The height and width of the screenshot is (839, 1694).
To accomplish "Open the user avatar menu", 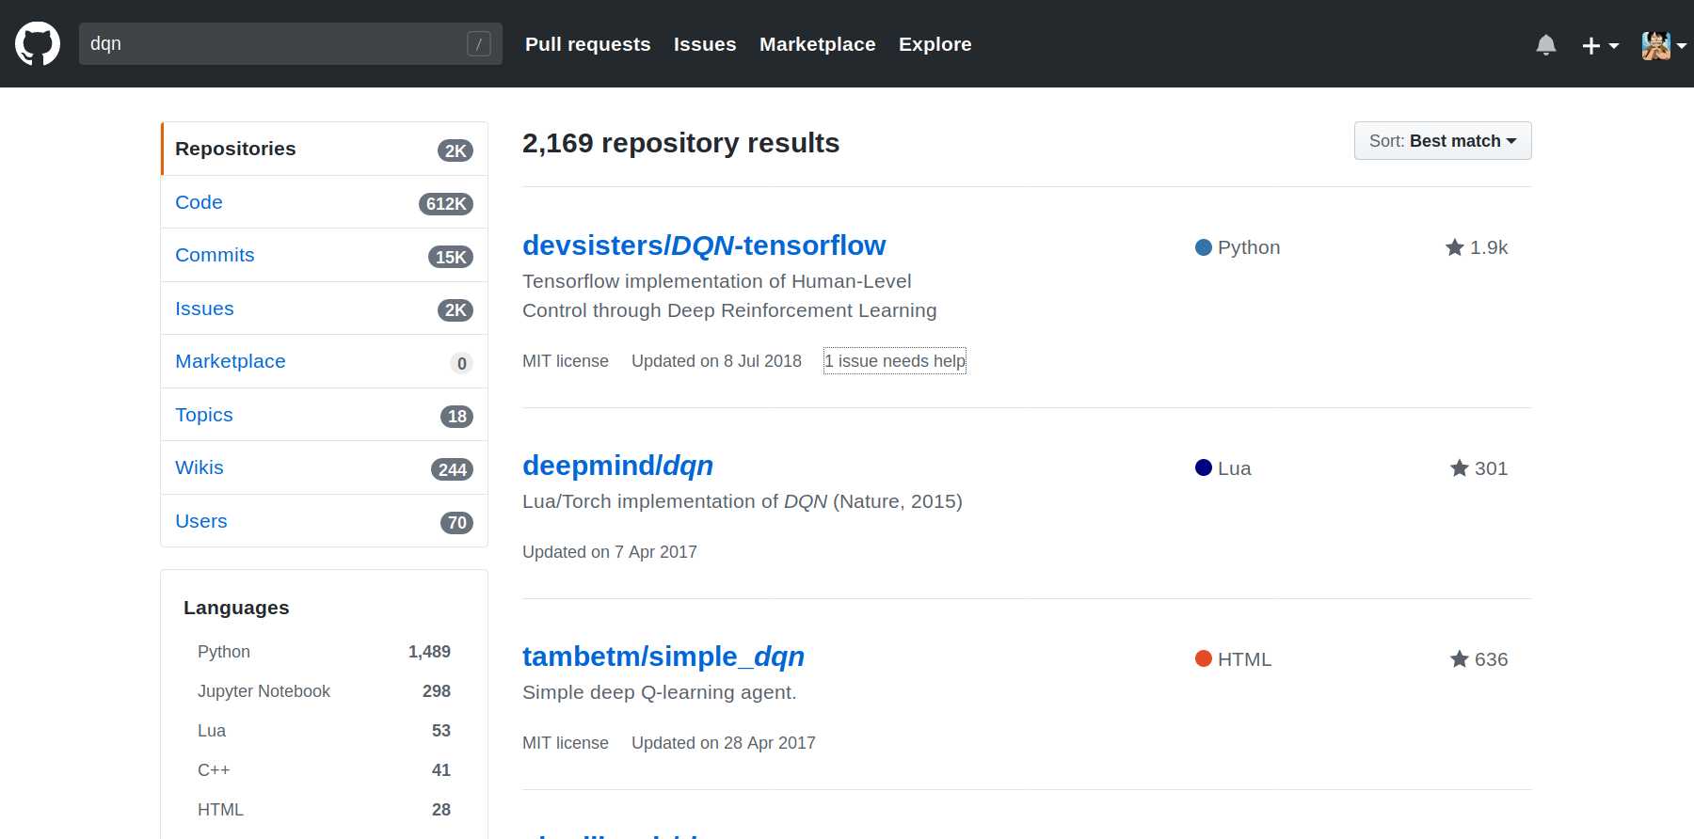I will click(x=1663, y=44).
